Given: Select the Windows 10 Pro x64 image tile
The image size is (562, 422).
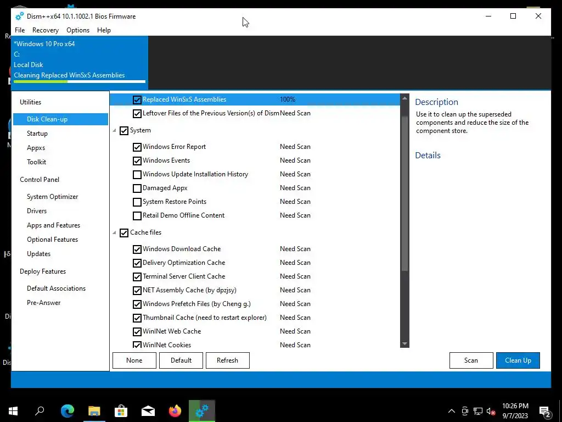Looking at the screenshot, I should tap(80, 63).
